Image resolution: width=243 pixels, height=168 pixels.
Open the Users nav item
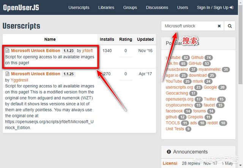coord(183,8)
